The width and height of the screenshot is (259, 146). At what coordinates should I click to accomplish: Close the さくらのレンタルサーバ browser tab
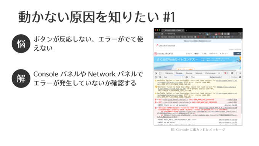click(183, 30)
